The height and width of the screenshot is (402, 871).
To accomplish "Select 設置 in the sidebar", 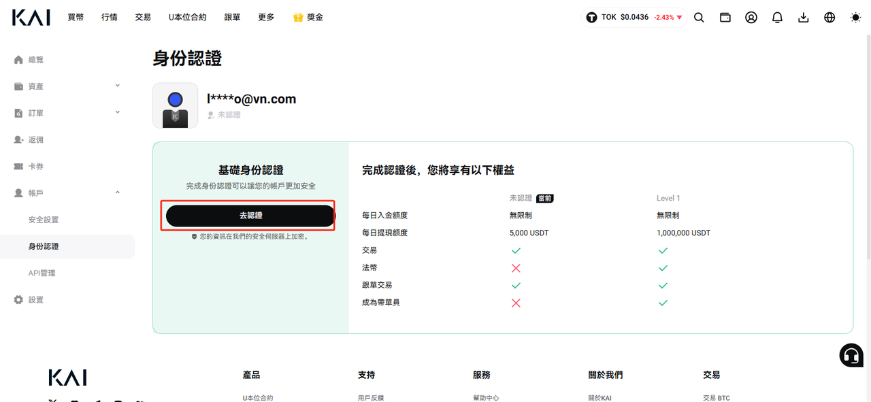I will coord(36,299).
